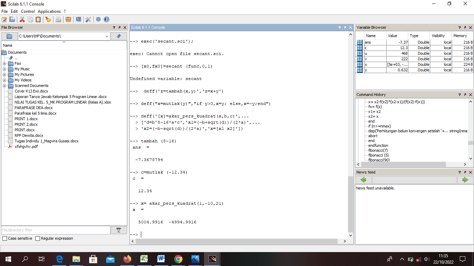Toggle the Case sensitive checkbox

[5, 238]
